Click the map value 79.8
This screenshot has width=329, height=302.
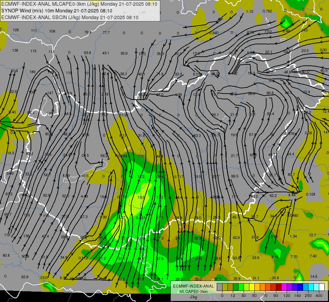coord(88,32)
